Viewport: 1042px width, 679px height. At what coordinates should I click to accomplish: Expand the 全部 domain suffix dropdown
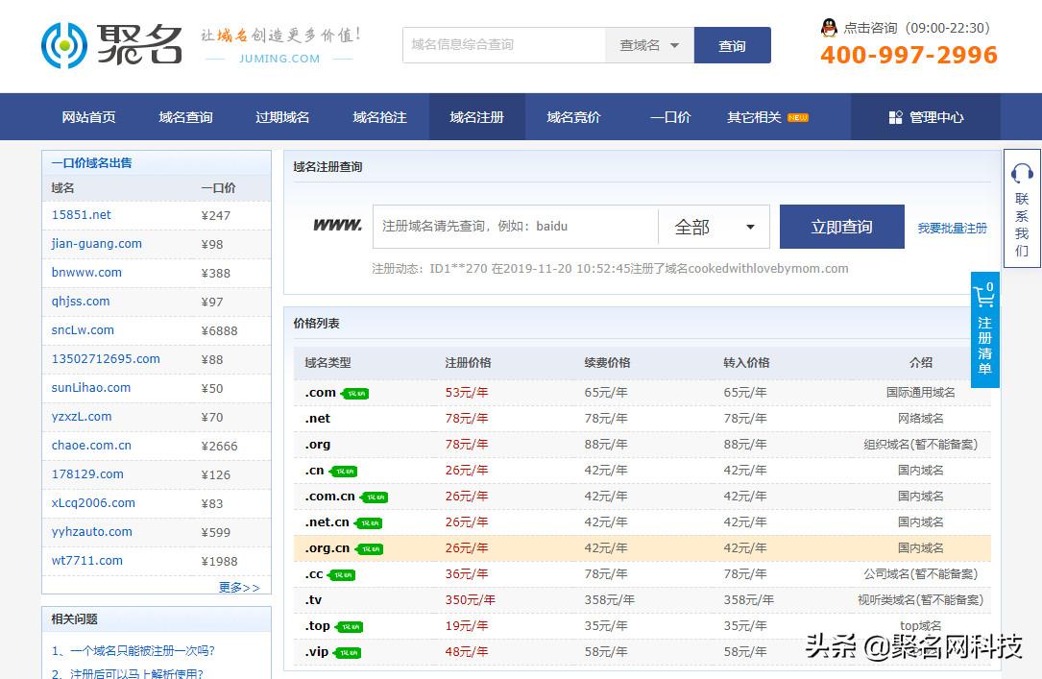[714, 227]
